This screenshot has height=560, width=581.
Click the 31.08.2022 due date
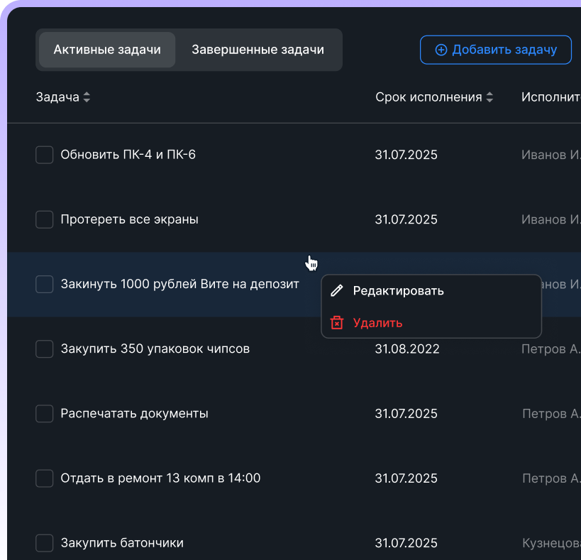[407, 349]
